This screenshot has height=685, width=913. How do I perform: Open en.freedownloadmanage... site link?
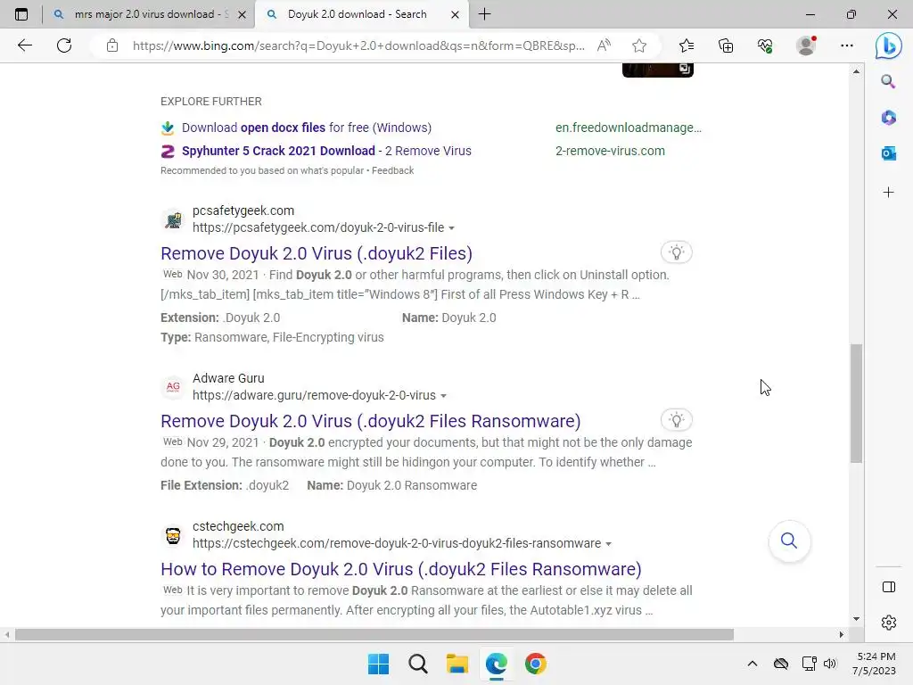[629, 128]
